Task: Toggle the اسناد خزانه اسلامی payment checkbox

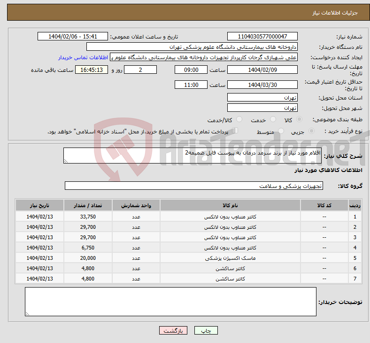Action: point(235,131)
